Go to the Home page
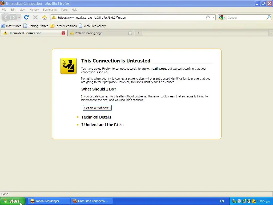This screenshot has width=273, height=205. [45, 17]
